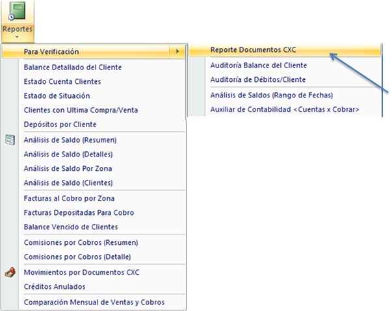Image resolution: width=392 pixels, height=311 pixels.
Task: Choose Estado Cuenta Clientes
Action: (x=62, y=82)
